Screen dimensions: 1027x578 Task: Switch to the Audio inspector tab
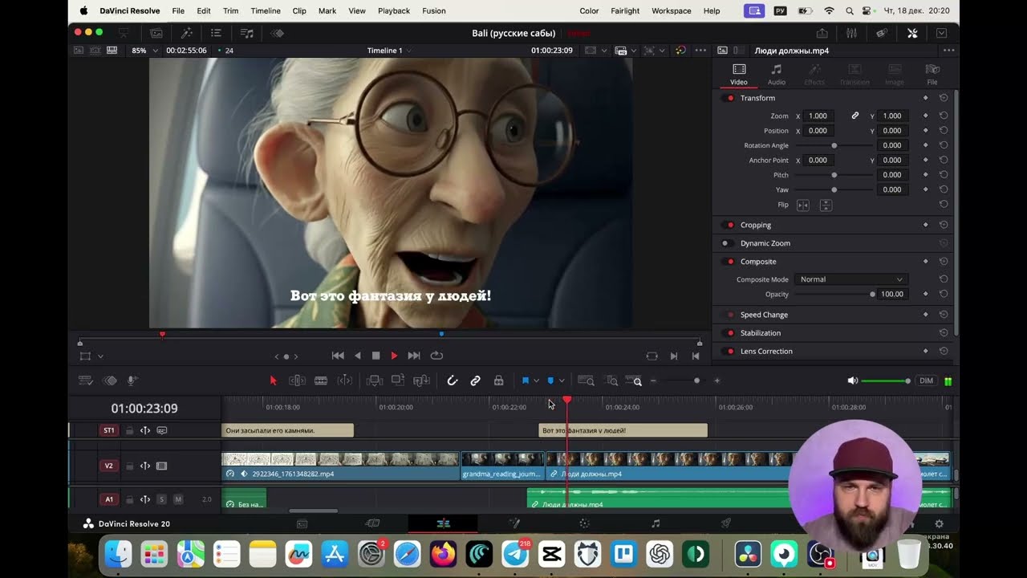(776, 74)
